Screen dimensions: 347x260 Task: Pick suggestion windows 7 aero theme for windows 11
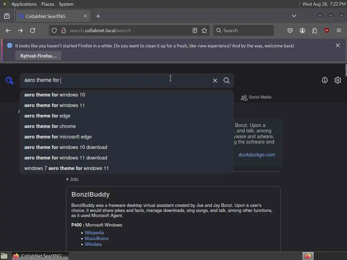pos(127,168)
